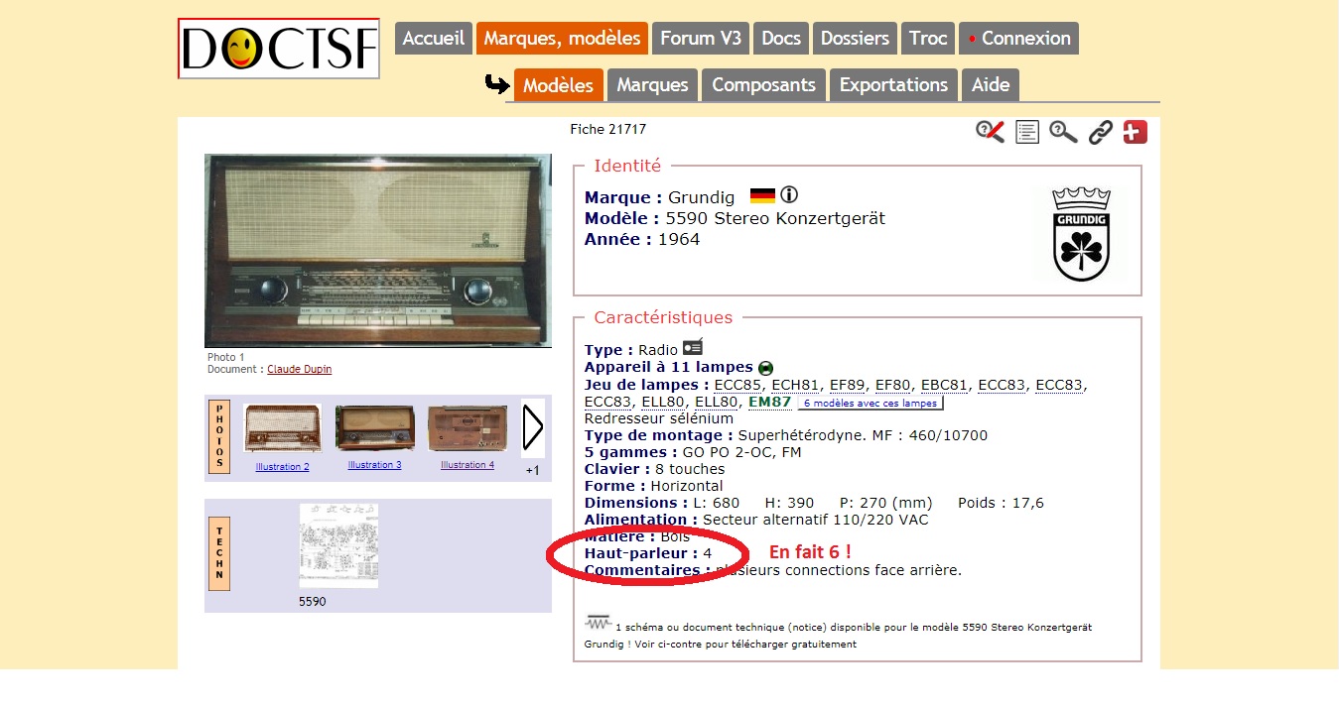Open the 5590 schematic thumbnail

pyautogui.click(x=338, y=545)
